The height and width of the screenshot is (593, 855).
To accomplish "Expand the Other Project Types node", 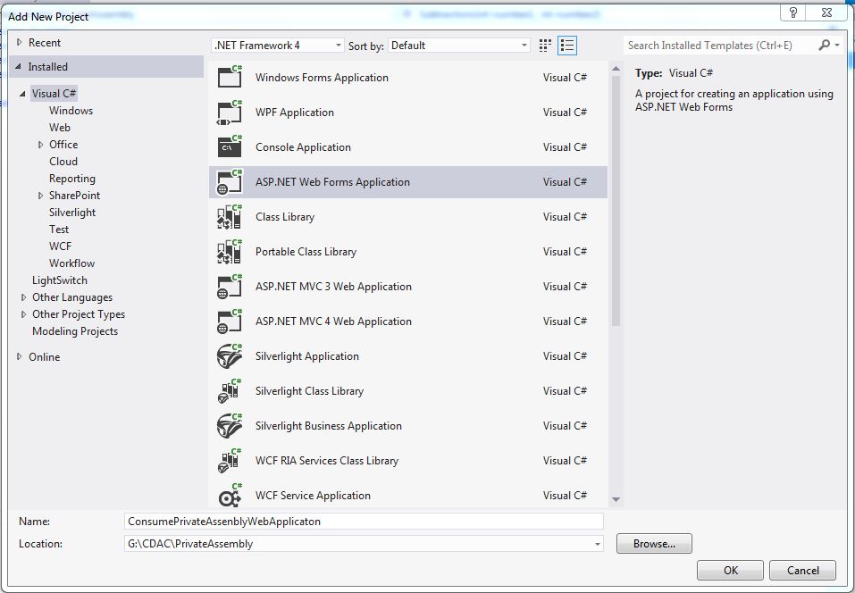I will pyautogui.click(x=23, y=314).
